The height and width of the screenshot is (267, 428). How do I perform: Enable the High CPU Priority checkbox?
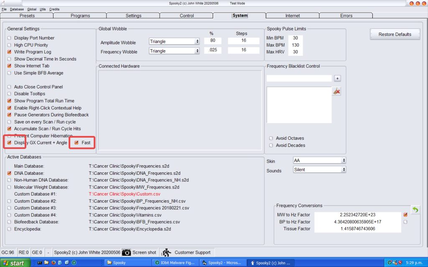pos(9,45)
